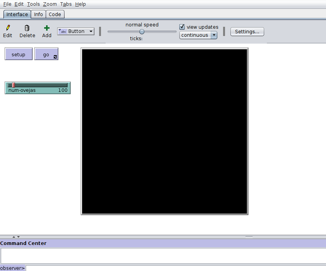Click the green Add plus icon
The image size is (326, 271).
47,28
